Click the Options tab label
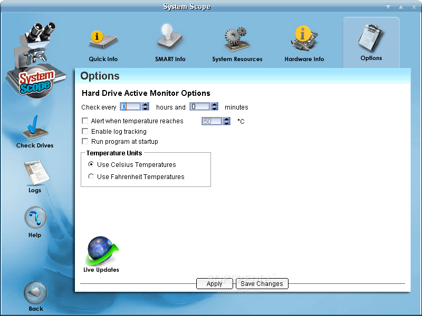The height and width of the screenshot is (316, 422). click(x=371, y=58)
